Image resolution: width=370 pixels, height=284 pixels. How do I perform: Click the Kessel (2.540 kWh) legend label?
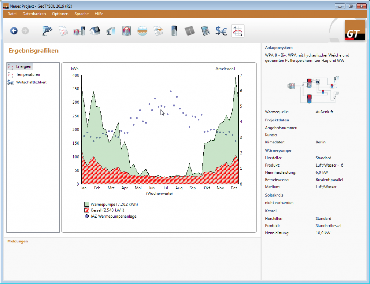point(107,210)
